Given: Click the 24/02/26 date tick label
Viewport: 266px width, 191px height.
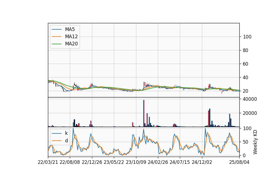Looking at the screenshot, I should [x=158, y=162].
